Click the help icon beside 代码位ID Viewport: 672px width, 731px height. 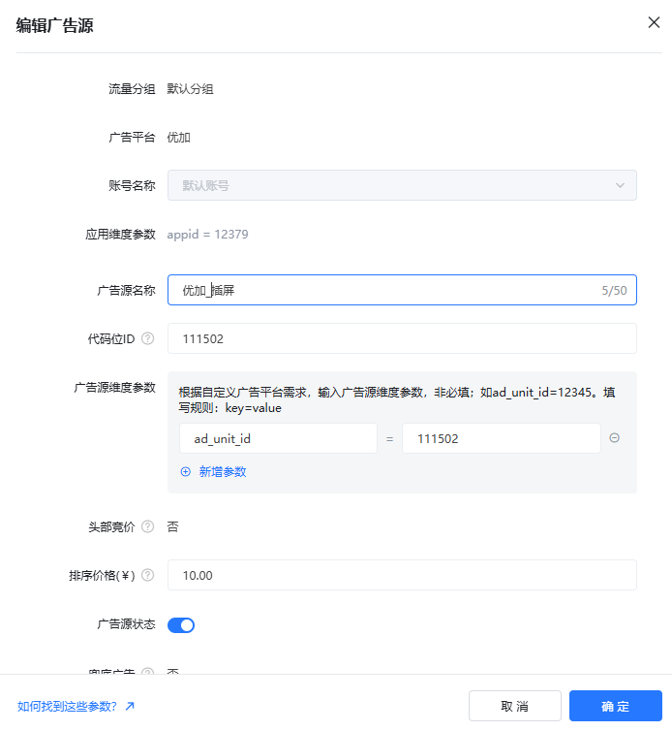click(x=147, y=338)
